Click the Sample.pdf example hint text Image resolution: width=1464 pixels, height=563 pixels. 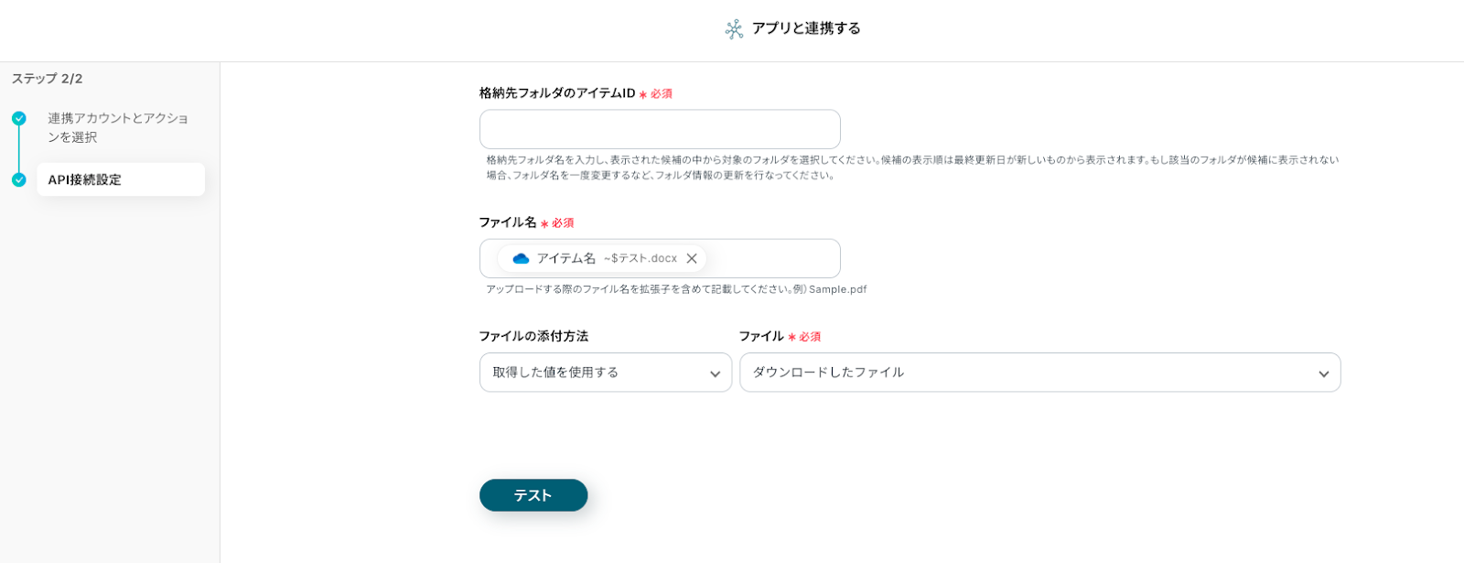[837, 289]
